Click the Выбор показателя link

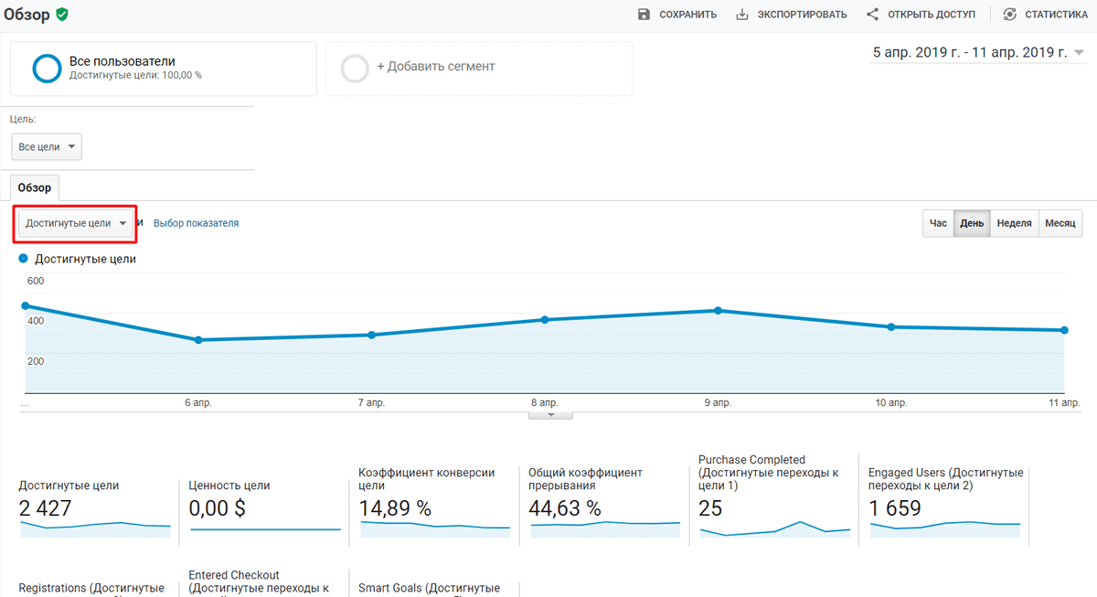[196, 223]
